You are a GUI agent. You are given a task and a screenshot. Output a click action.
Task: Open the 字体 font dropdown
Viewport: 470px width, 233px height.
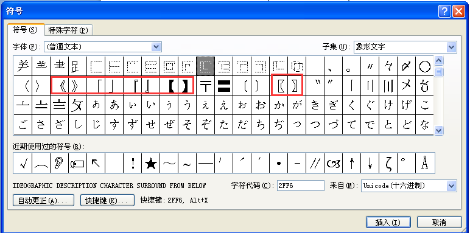(156, 47)
